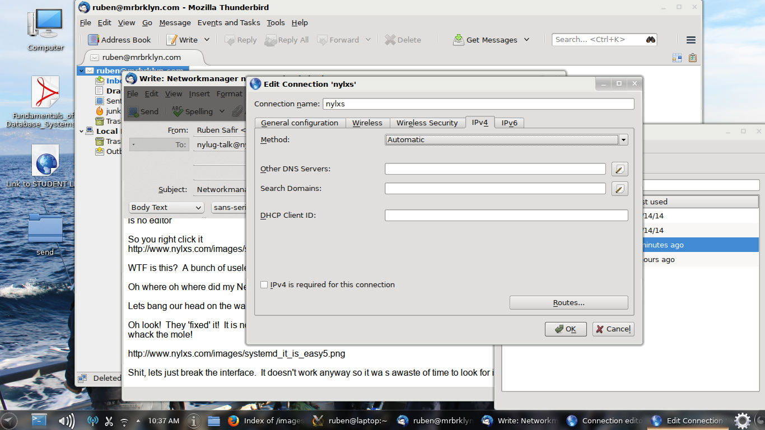The height and width of the screenshot is (430, 765).
Task: Expand the Spelling dropdown arrow
Action: (x=222, y=111)
